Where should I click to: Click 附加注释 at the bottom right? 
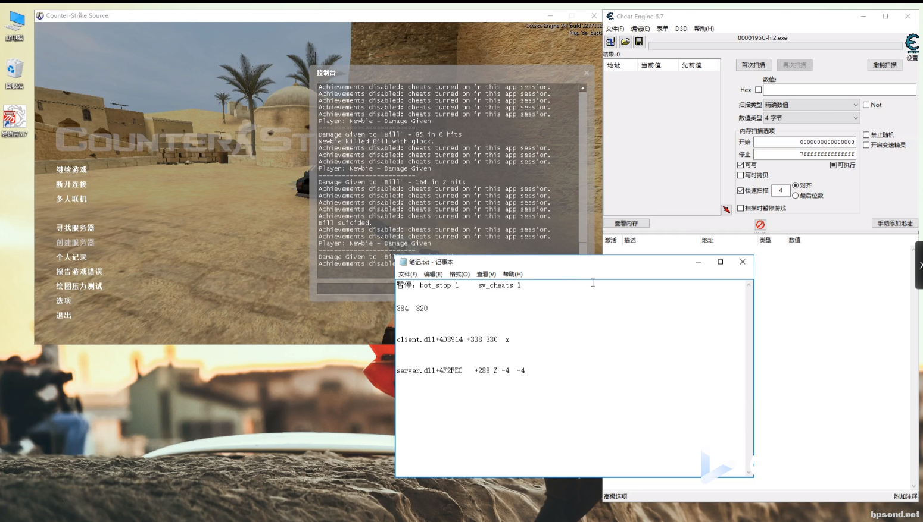point(905,496)
